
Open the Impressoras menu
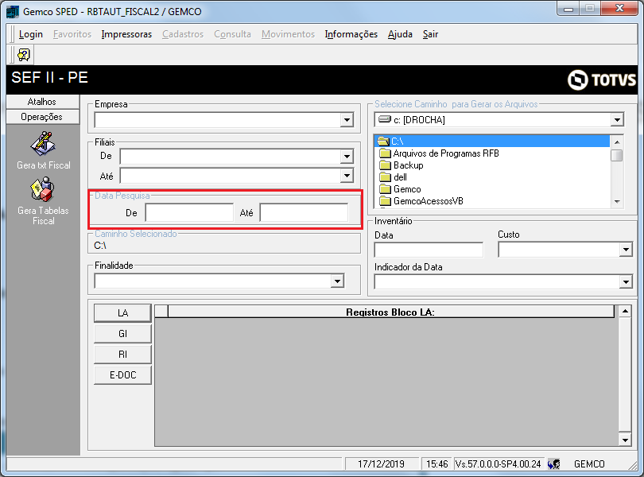(x=126, y=34)
